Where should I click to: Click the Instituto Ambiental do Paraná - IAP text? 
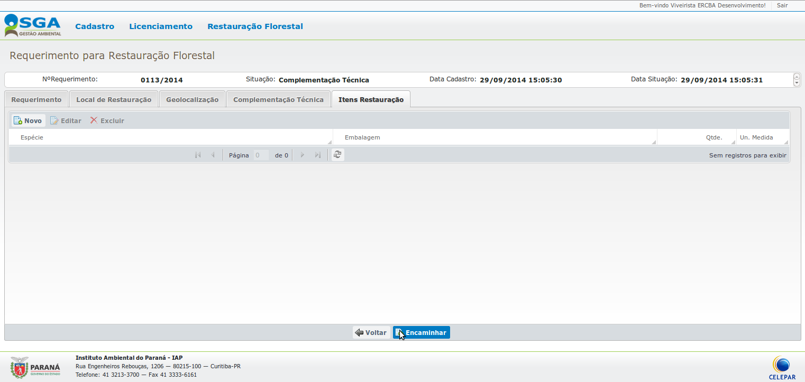point(129,358)
